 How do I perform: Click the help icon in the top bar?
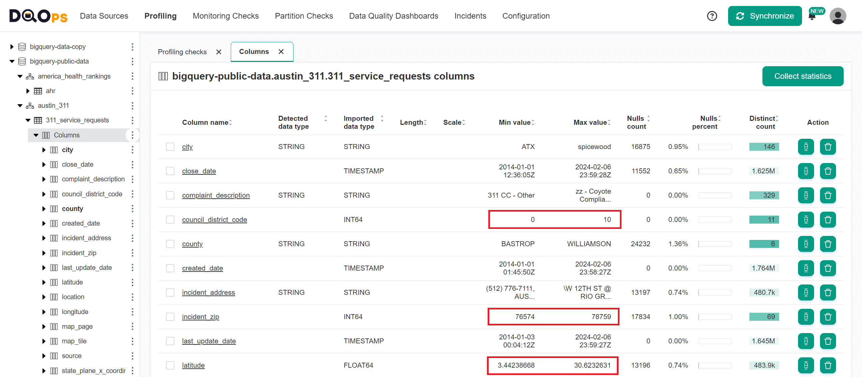(712, 16)
